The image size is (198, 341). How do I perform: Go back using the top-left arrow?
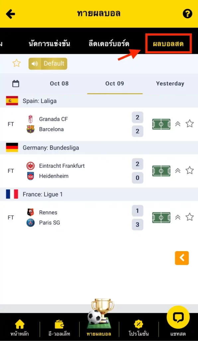pyautogui.click(x=10, y=14)
